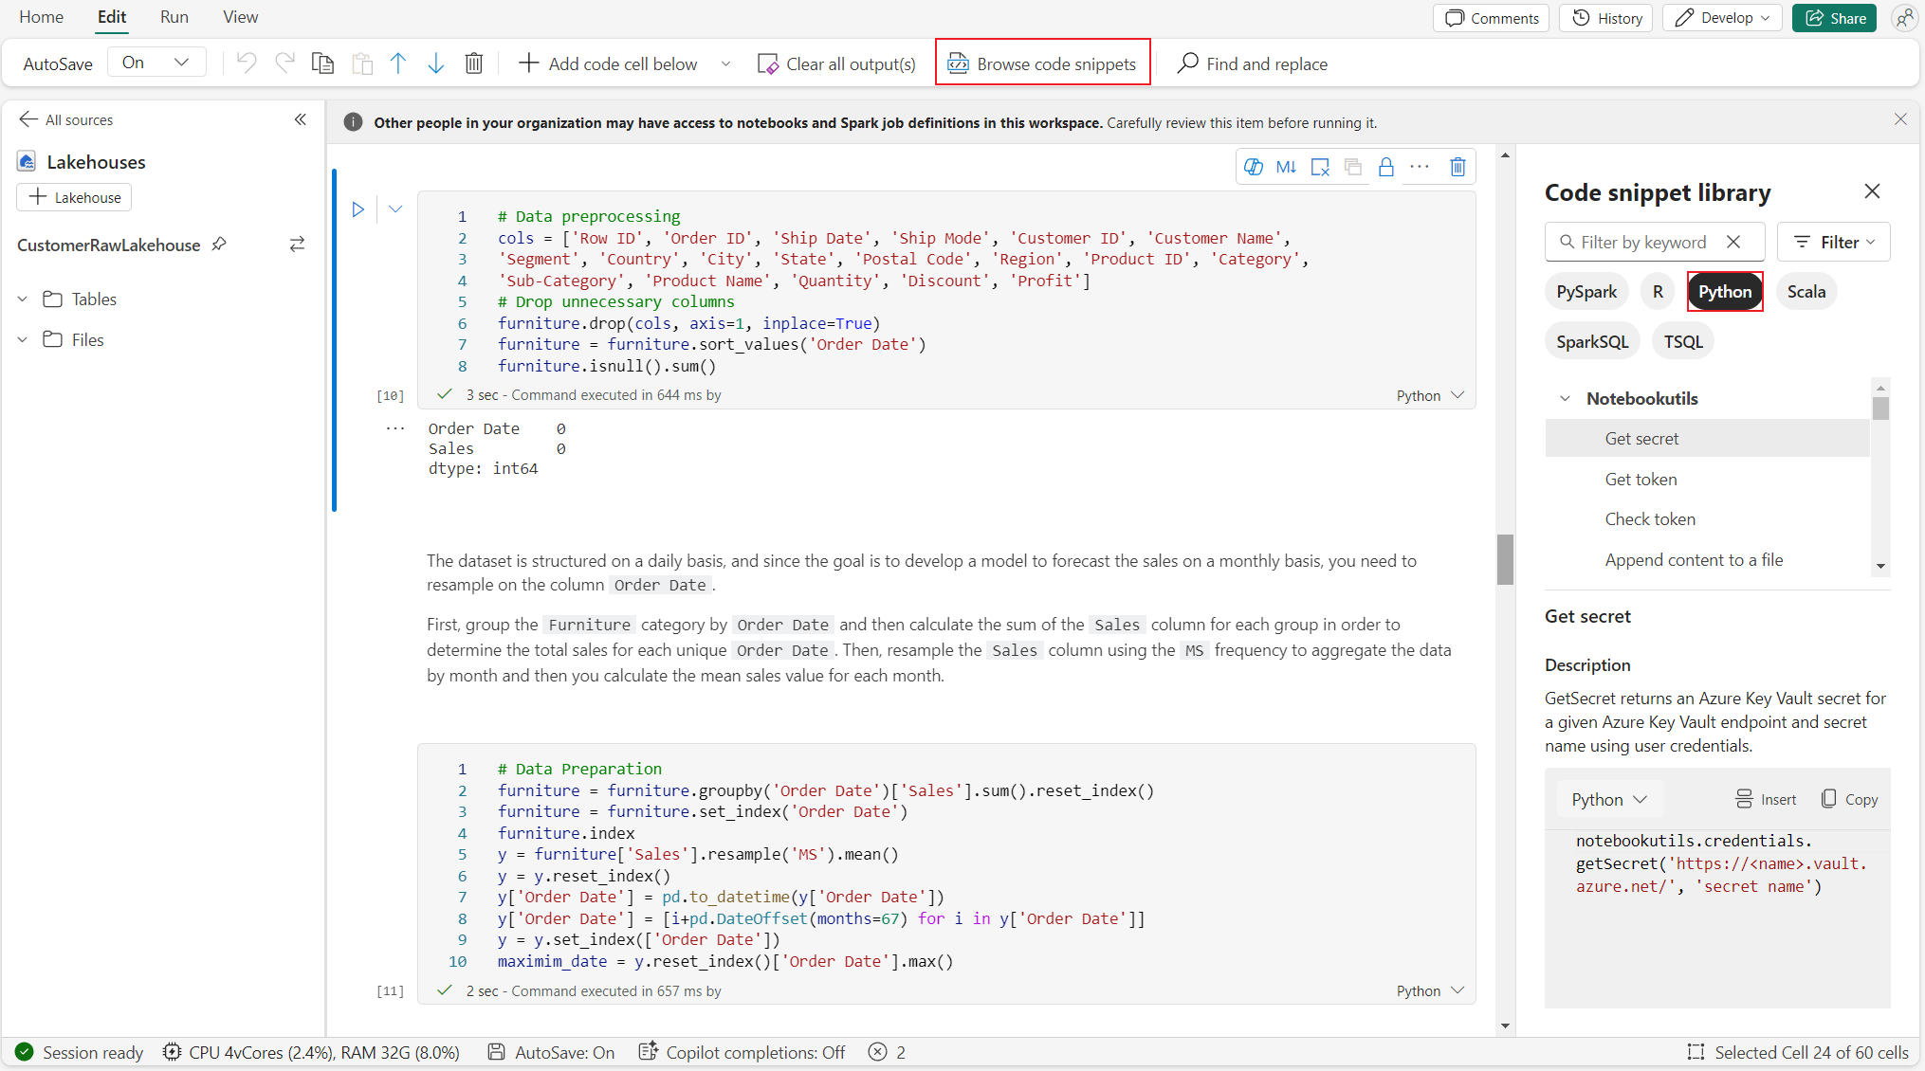
Task: Click the move cell up arrow
Action: [398, 64]
